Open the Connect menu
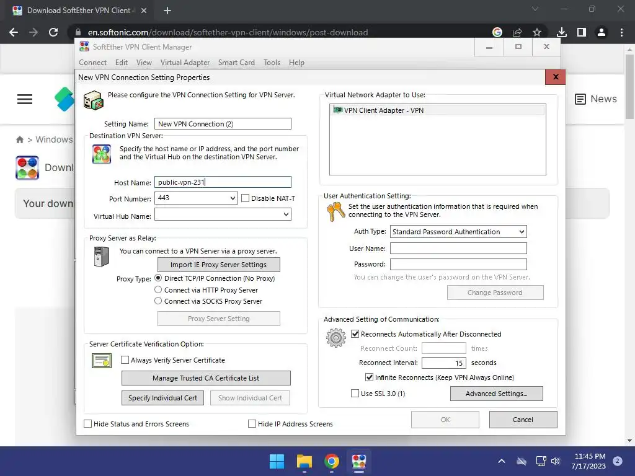This screenshot has height=476, width=635. click(93, 63)
